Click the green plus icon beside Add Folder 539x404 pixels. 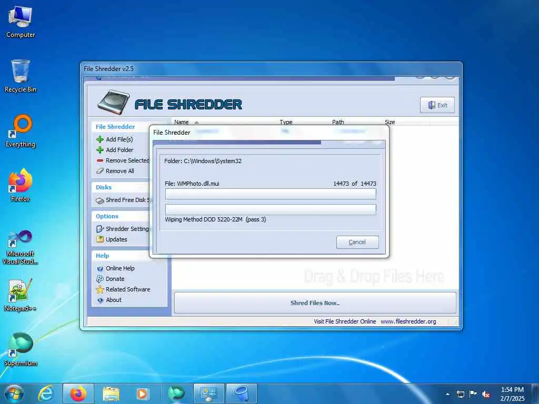tap(100, 150)
